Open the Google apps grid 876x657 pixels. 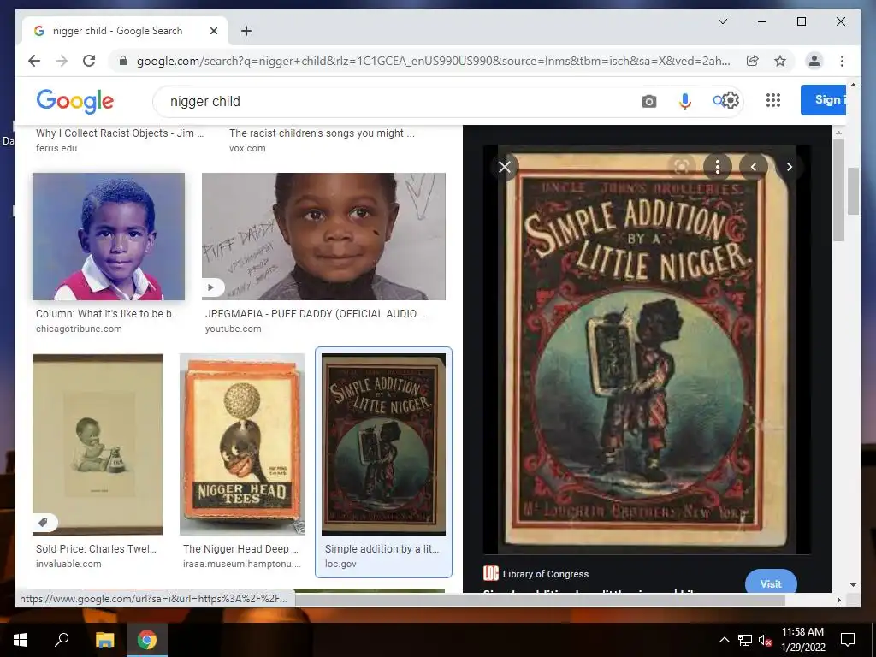(x=773, y=100)
